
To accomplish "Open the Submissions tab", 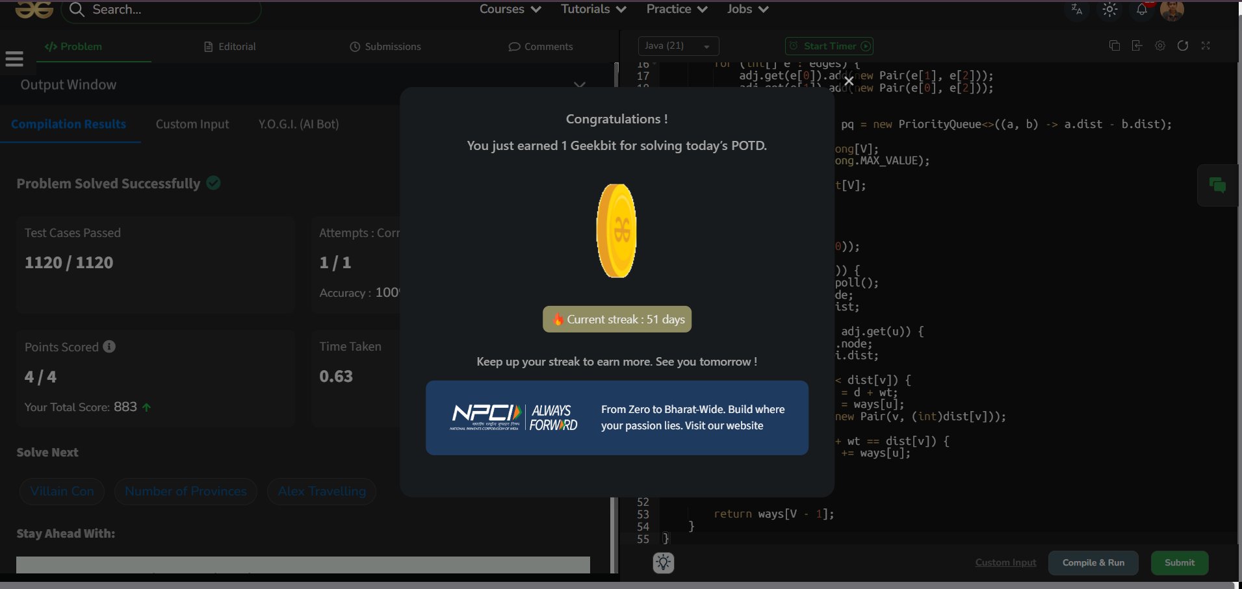I will [385, 47].
